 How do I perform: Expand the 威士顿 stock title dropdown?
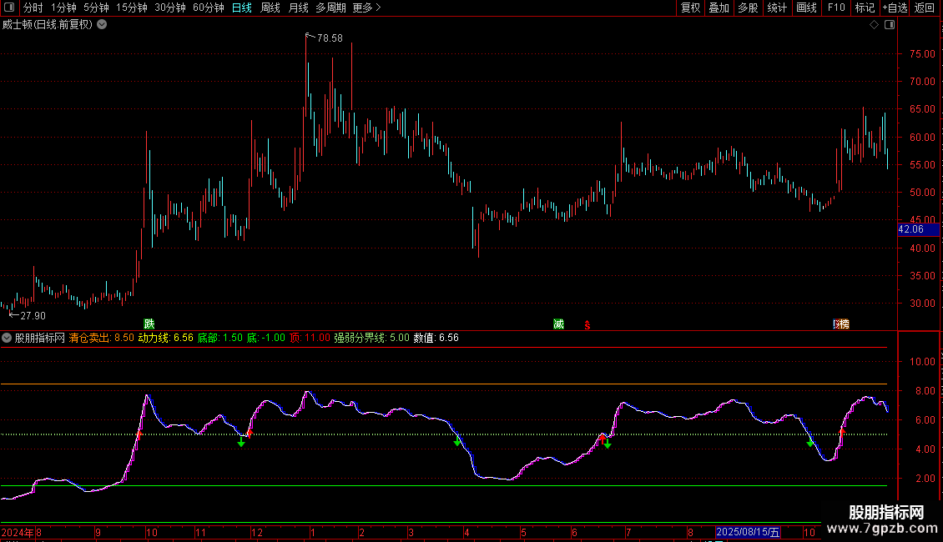click(102, 24)
